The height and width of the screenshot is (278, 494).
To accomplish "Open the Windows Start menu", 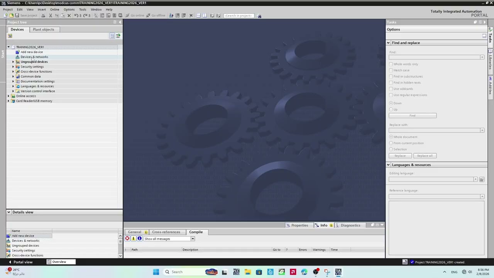I will 156,272.
